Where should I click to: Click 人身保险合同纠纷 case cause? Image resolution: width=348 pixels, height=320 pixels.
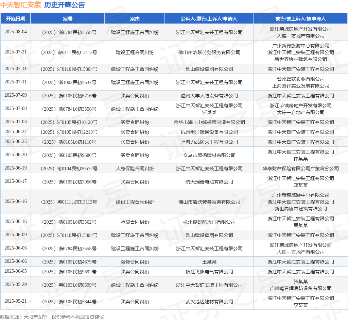(135, 169)
